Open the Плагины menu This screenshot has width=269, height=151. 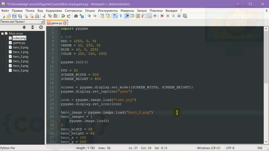click(156, 10)
